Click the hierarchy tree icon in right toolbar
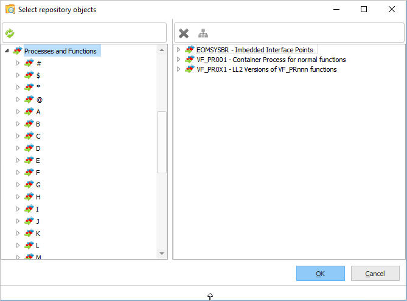 click(x=203, y=33)
